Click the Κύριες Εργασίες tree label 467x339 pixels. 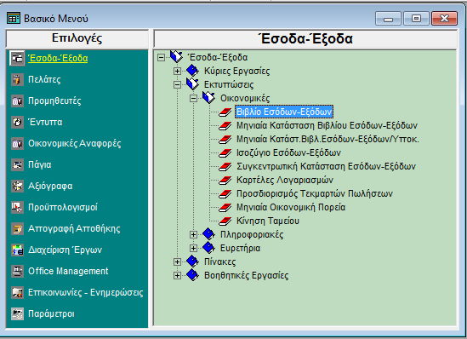(236, 71)
